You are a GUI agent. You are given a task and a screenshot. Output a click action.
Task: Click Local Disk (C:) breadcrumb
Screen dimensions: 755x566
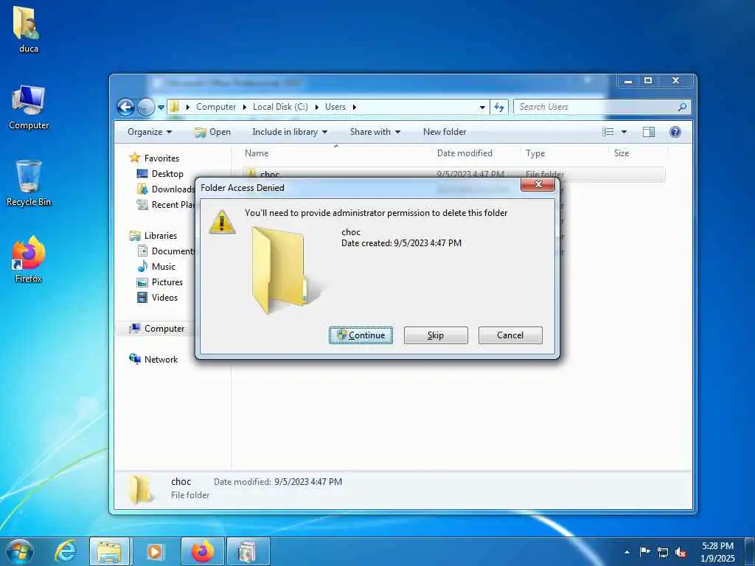click(280, 107)
